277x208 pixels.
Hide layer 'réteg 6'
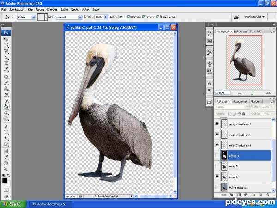point(217,177)
